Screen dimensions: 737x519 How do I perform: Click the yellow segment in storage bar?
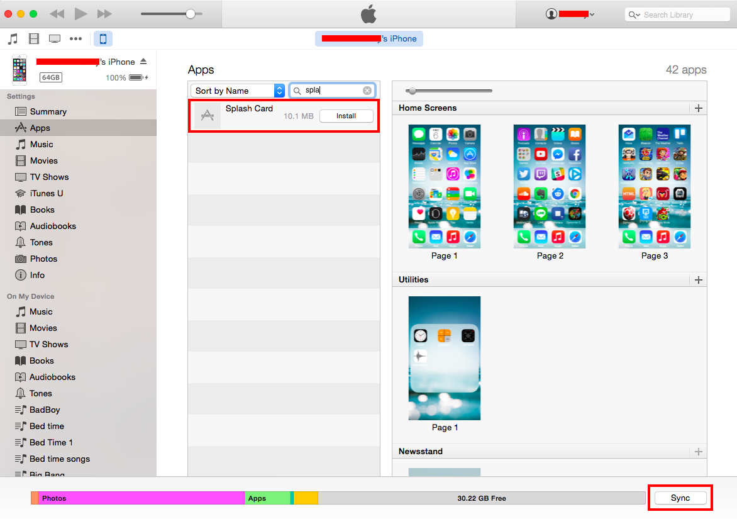pos(306,498)
